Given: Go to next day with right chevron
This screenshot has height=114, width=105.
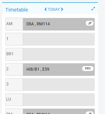Looking at the screenshot, I should pyautogui.click(x=62, y=9).
